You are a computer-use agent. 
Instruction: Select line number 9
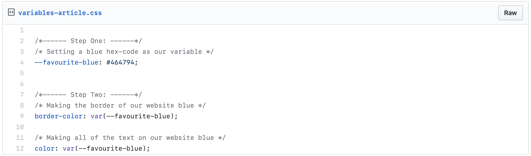click(22, 116)
